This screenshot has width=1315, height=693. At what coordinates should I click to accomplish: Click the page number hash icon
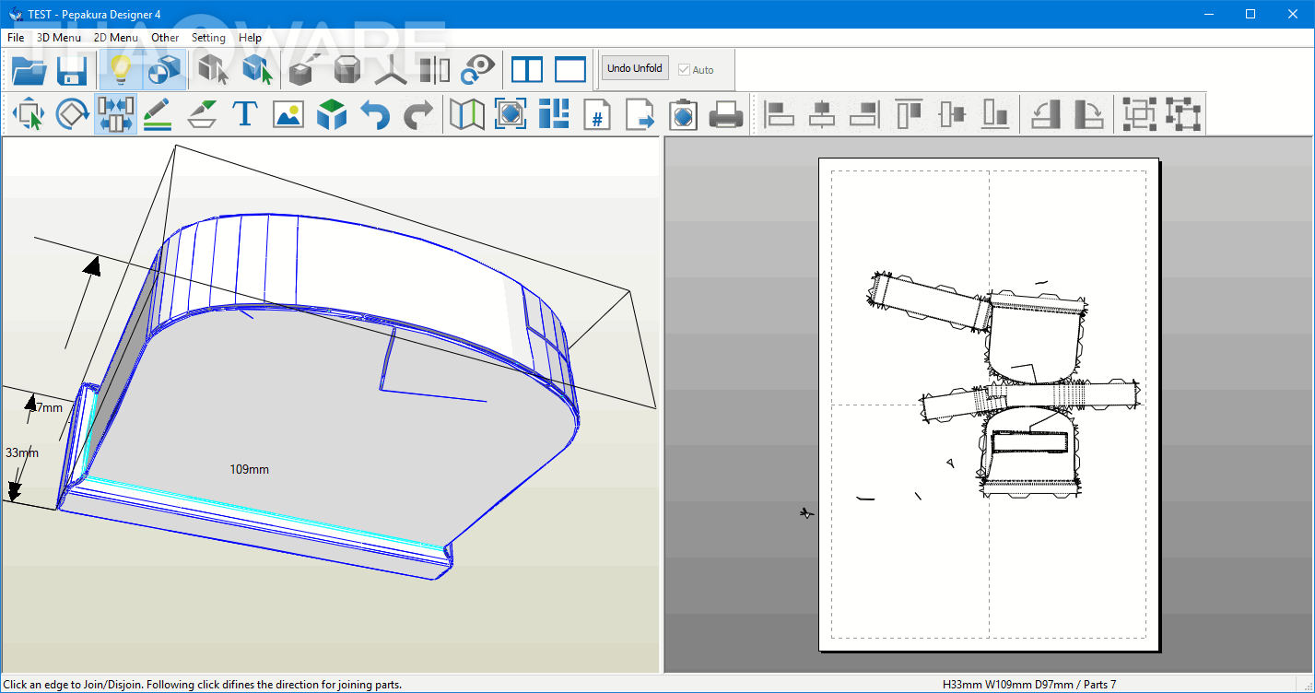pyautogui.click(x=597, y=115)
